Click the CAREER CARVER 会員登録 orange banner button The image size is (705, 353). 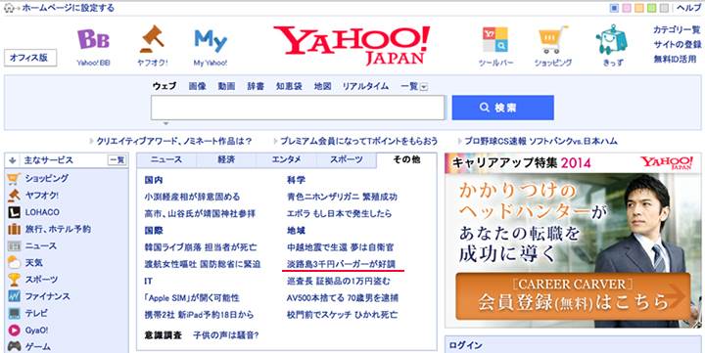[573, 295]
